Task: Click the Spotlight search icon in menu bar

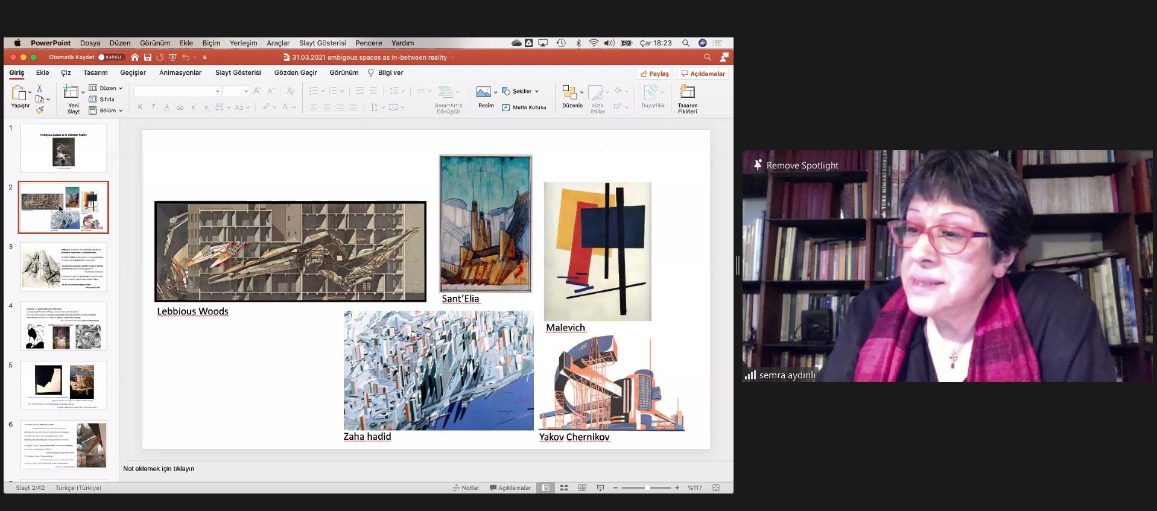Action: click(x=686, y=43)
